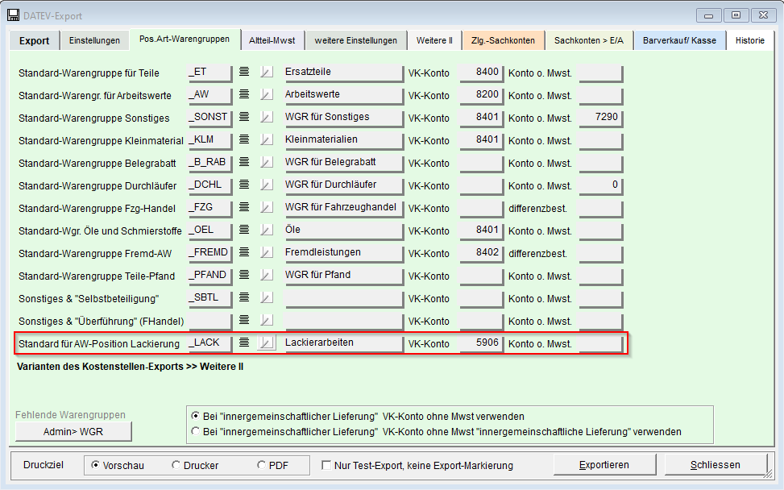
Task: Click the empty VK-Konto field in Belegrabatt row
Action: click(482, 163)
